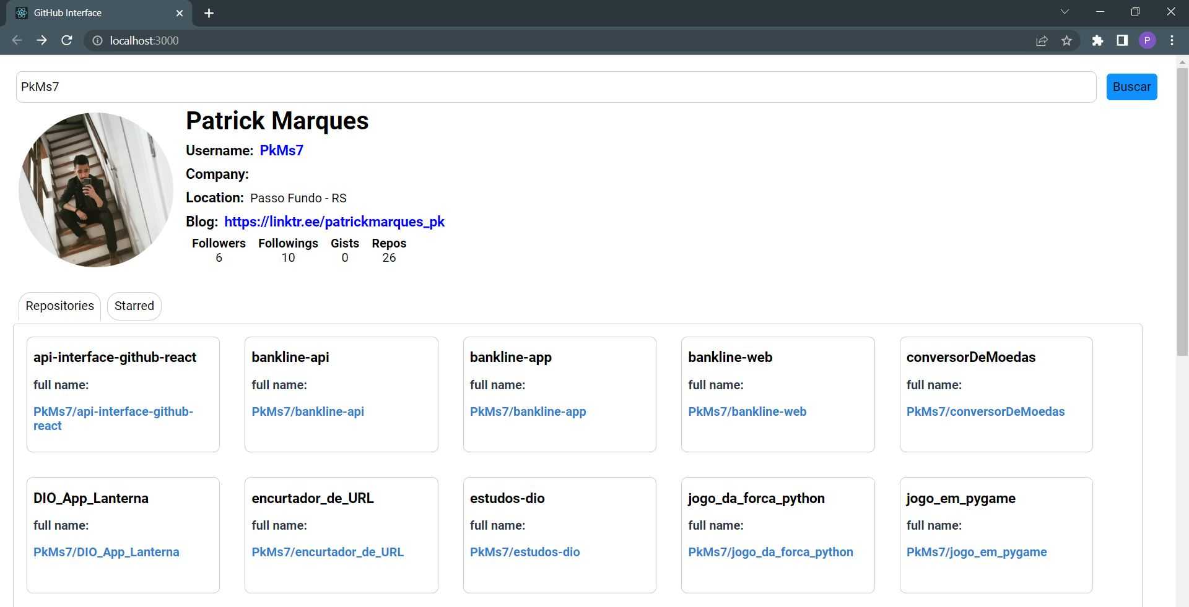This screenshot has height=607, width=1189.
Task: Open the PkMs7/bankline-api repository link
Action: pyautogui.click(x=308, y=411)
